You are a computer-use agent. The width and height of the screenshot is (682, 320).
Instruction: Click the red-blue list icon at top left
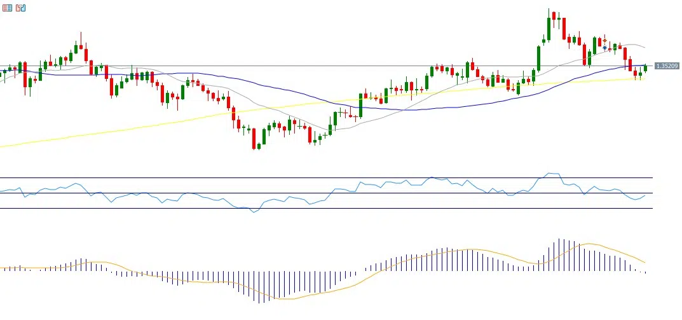(7, 8)
